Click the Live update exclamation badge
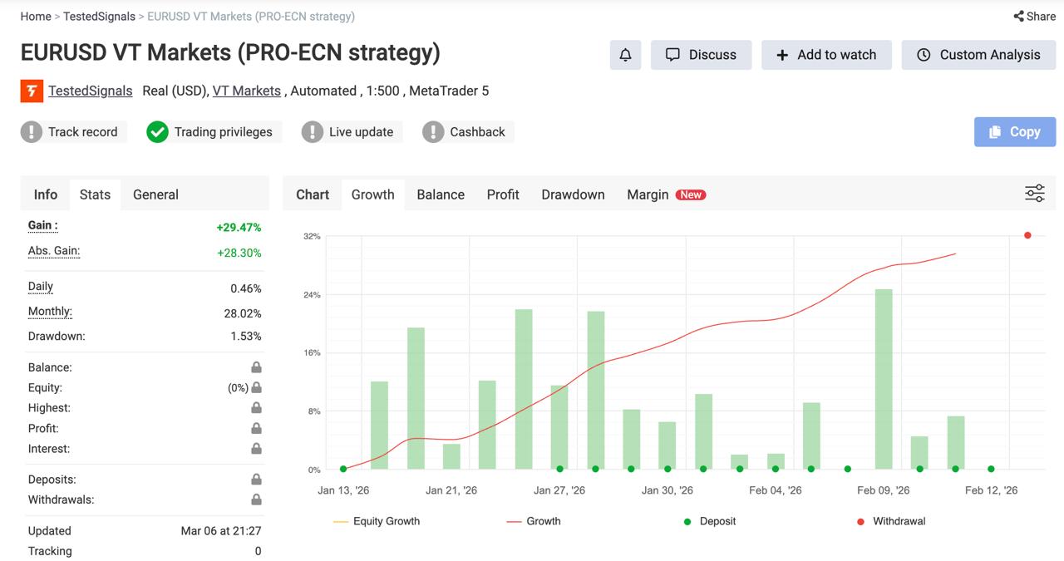The width and height of the screenshot is (1064, 561). (313, 131)
